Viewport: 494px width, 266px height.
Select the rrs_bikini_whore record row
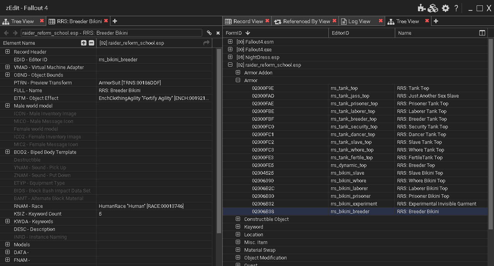tap(355, 180)
